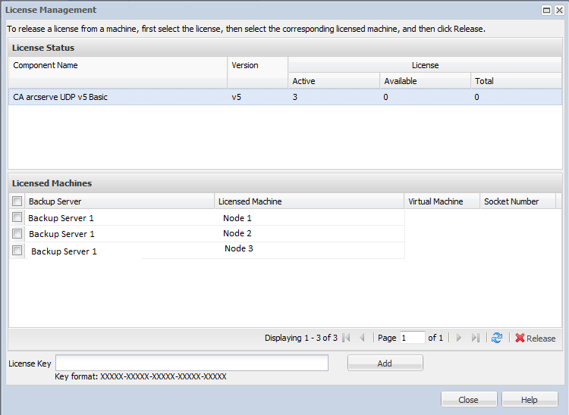This screenshot has width=569, height=415.
Task: Go to previous page arrow
Action: [x=363, y=338]
